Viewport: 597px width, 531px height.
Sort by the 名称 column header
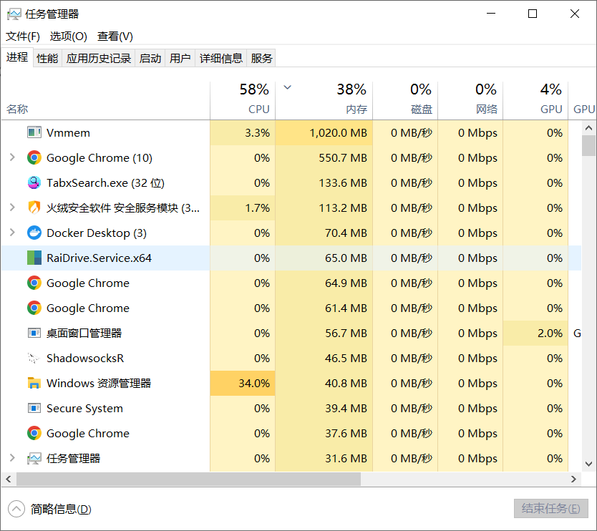pyautogui.click(x=105, y=99)
